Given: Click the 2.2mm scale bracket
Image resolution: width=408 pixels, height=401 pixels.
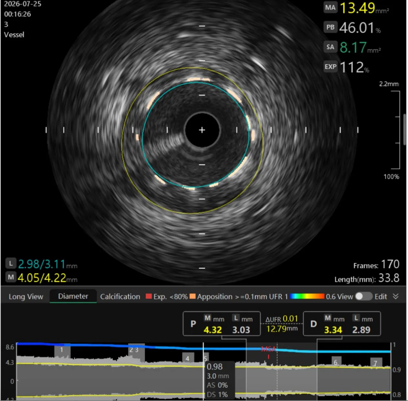Looking at the screenshot, I should (x=396, y=130).
